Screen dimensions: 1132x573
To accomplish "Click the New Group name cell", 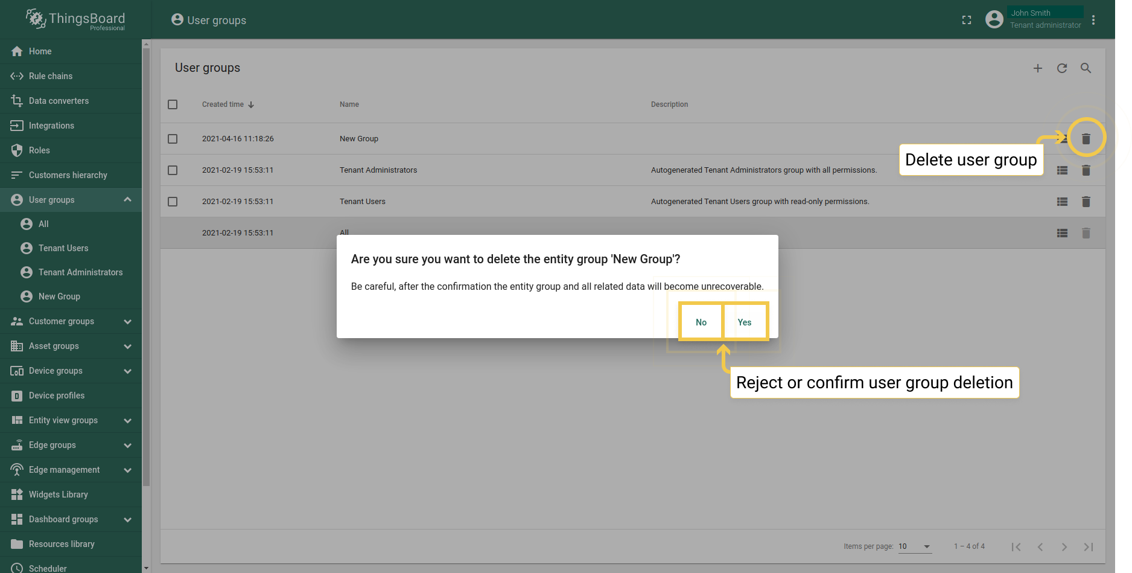I will (359, 139).
